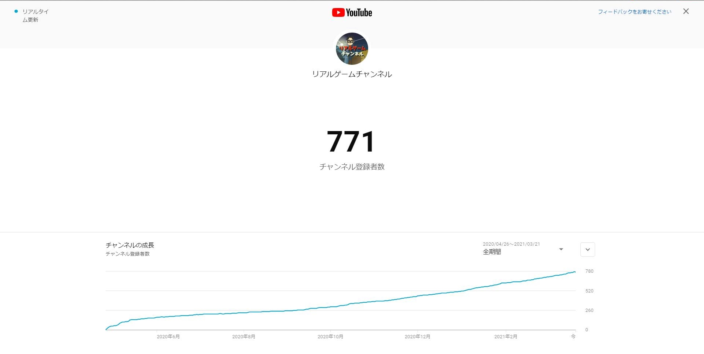Click the blue realtime update indicator dot
This screenshot has width=704, height=354.
pos(16,11)
